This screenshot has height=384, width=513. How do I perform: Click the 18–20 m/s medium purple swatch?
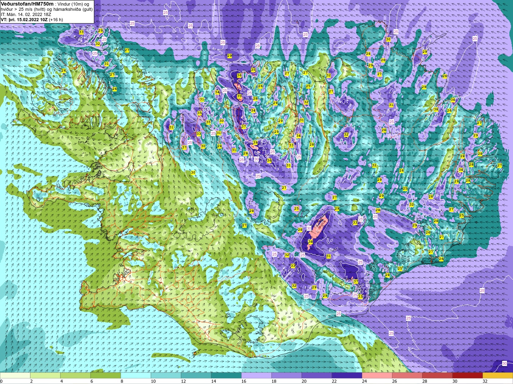(x=287, y=376)
